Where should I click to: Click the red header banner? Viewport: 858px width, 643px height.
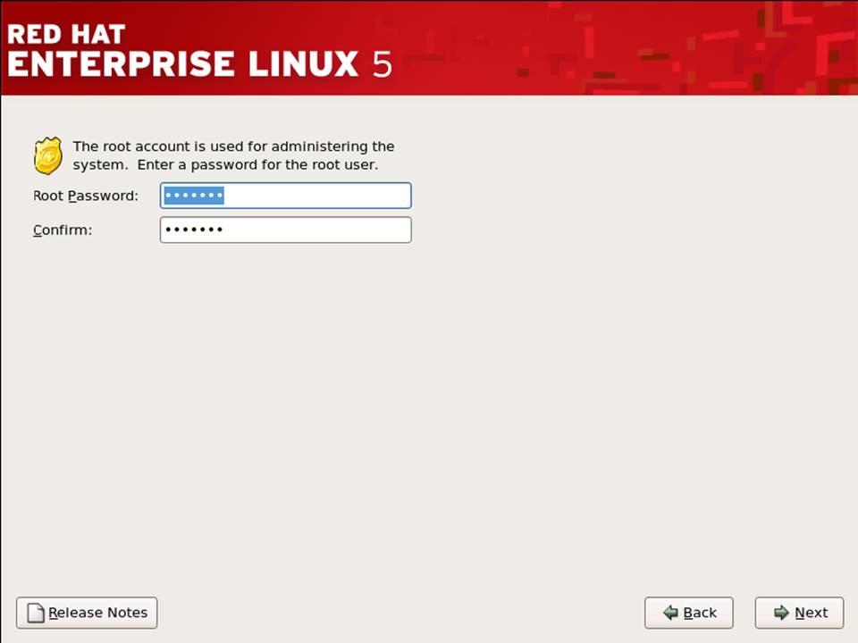click(429, 46)
